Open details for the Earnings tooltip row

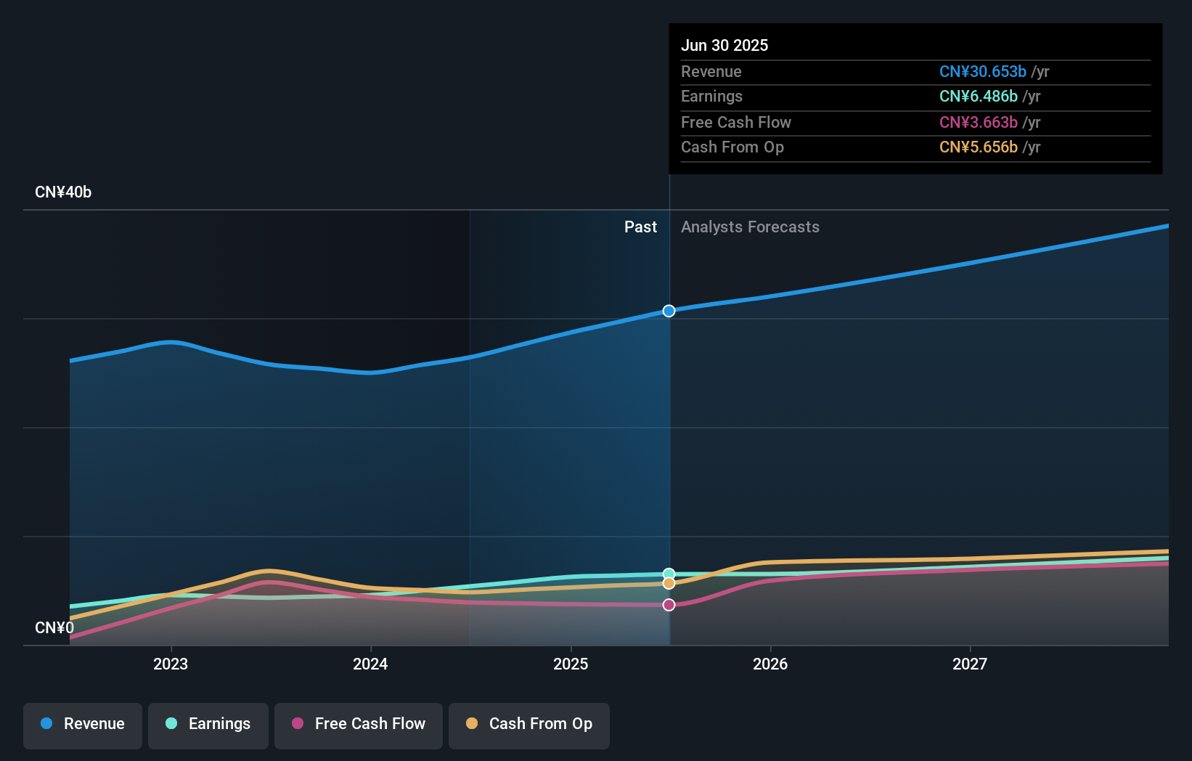click(799, 97)
